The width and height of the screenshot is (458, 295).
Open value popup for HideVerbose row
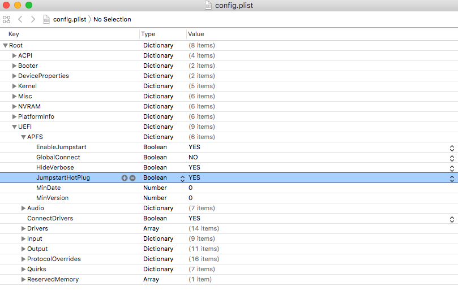(x=452, y=168)
